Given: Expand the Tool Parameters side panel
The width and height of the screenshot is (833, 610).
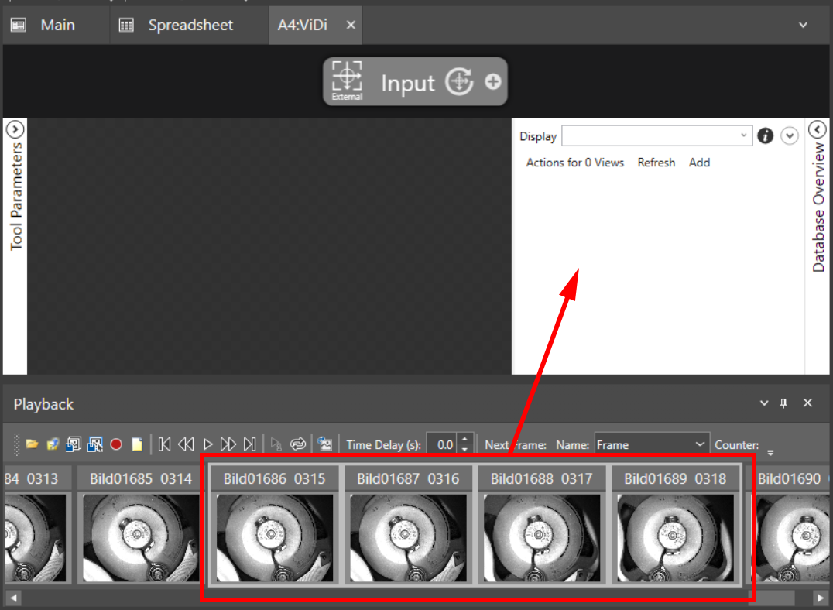Looking at the screenshot, I should [x=15, y=129].
